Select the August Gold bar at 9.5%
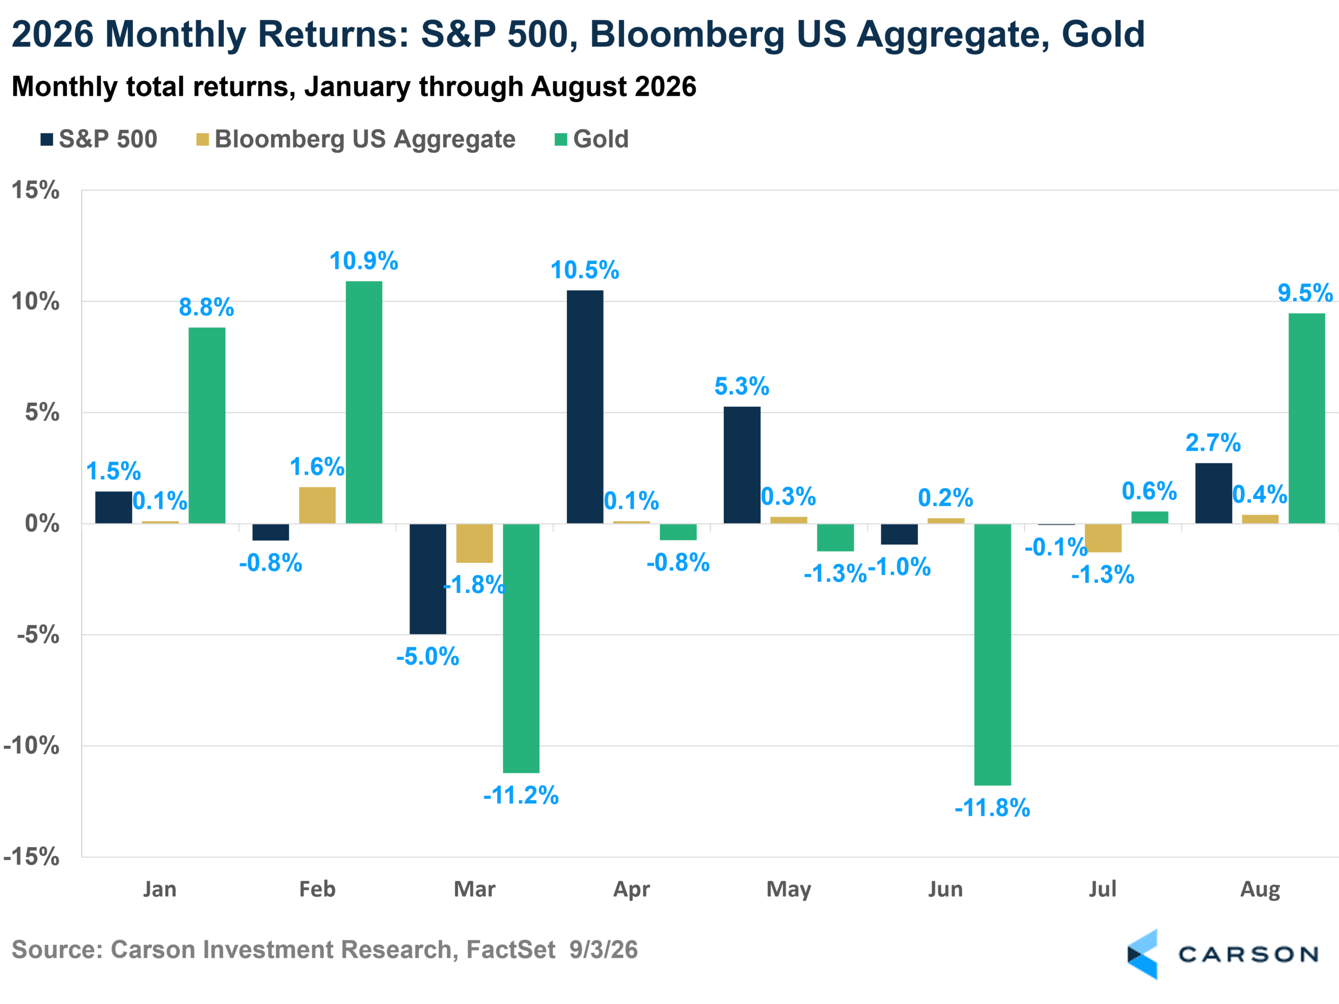 1307,418
